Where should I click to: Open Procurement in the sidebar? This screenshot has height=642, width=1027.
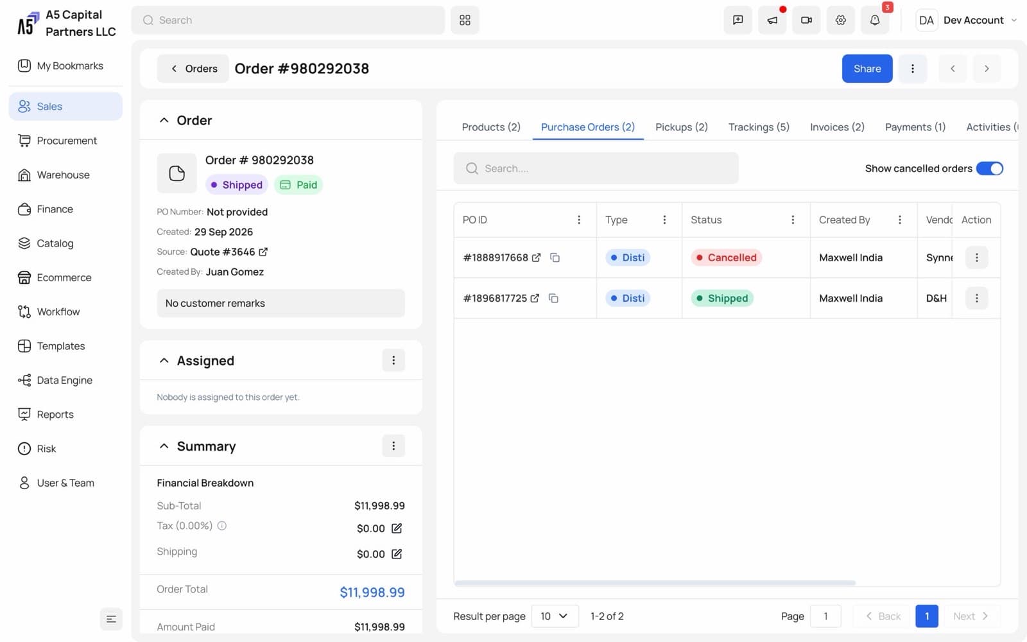click(65, 141)
